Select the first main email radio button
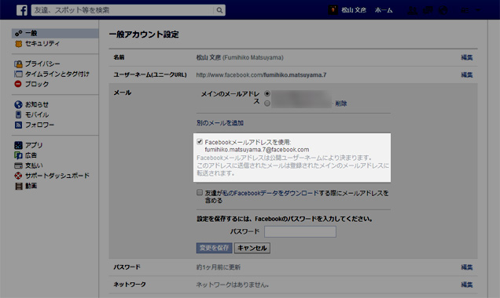The width and height of the screenshot is (500, 298). (267, 93)
